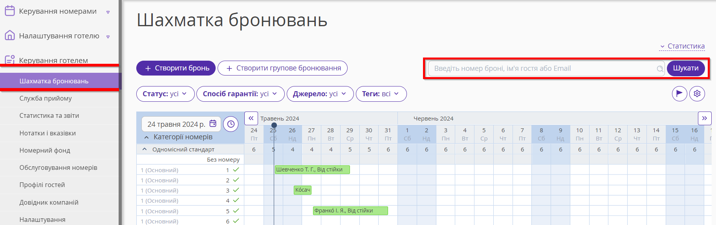Open the Спосіб гарантії filter dropdown

tap(240, 94)
